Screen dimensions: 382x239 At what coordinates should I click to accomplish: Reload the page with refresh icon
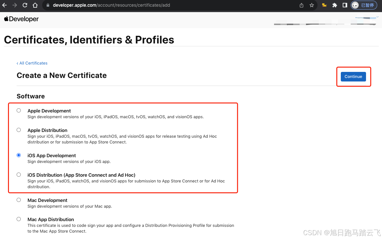(x=25, y=5)
